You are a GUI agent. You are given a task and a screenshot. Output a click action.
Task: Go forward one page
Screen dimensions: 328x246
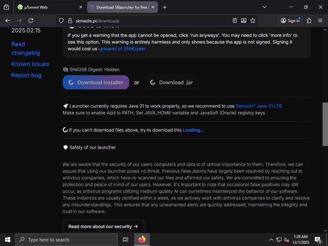click(x=19, y=20)
